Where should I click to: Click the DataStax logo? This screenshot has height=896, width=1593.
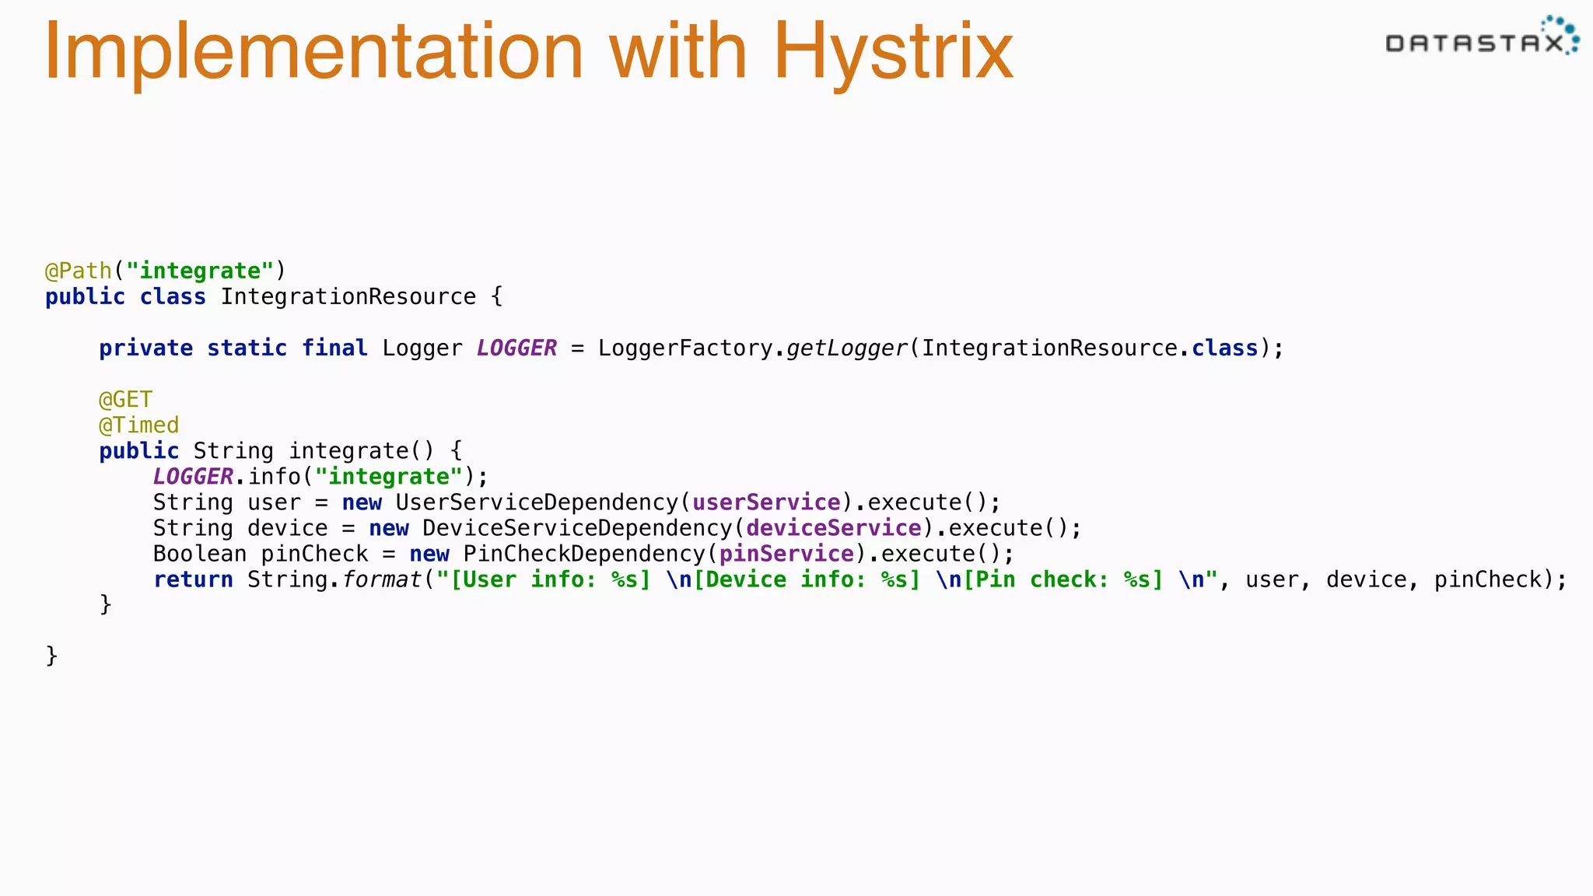(1483, 36)
